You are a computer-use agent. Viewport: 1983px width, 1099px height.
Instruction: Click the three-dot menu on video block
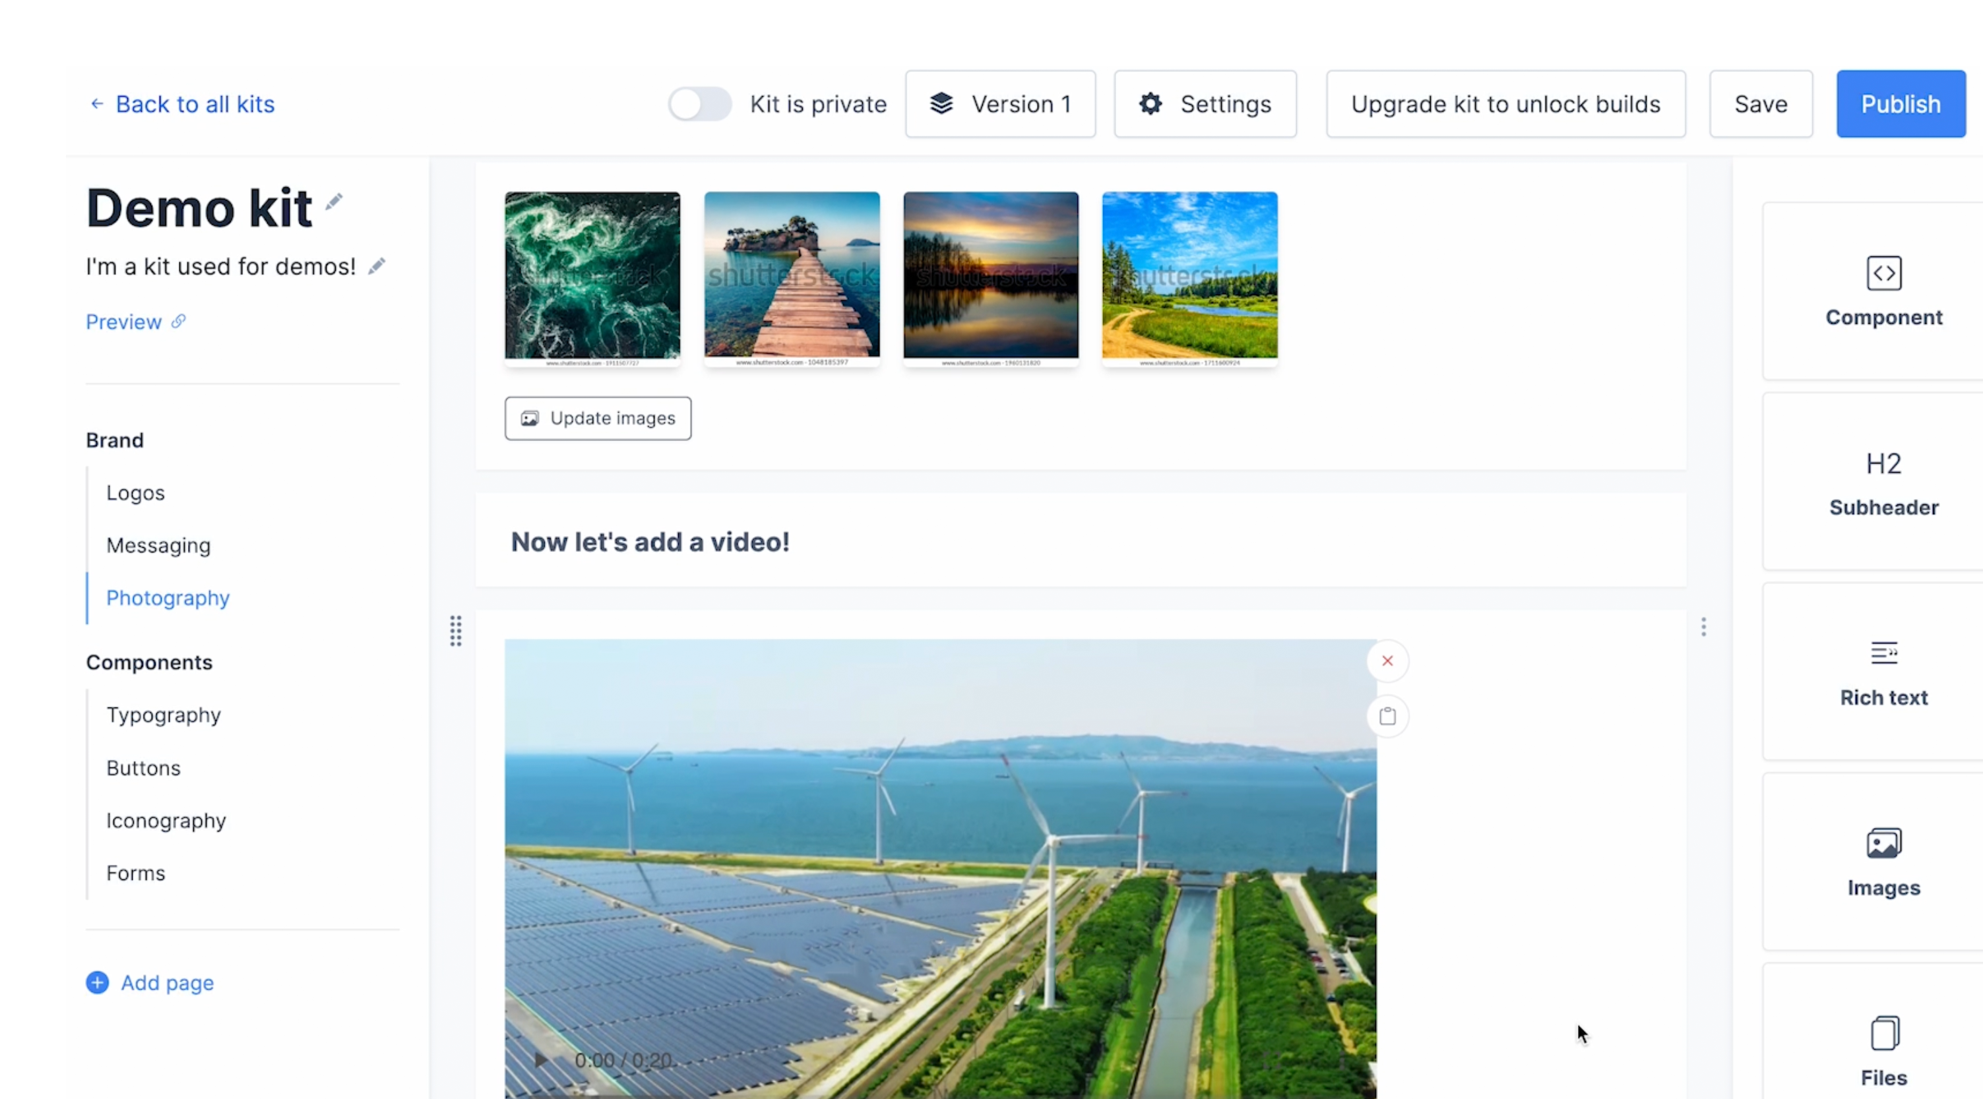(x=1704, y=627)
